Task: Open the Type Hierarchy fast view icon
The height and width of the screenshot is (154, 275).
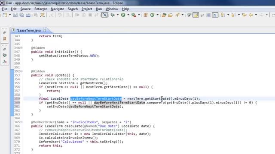Action: (x=5, y=39)
